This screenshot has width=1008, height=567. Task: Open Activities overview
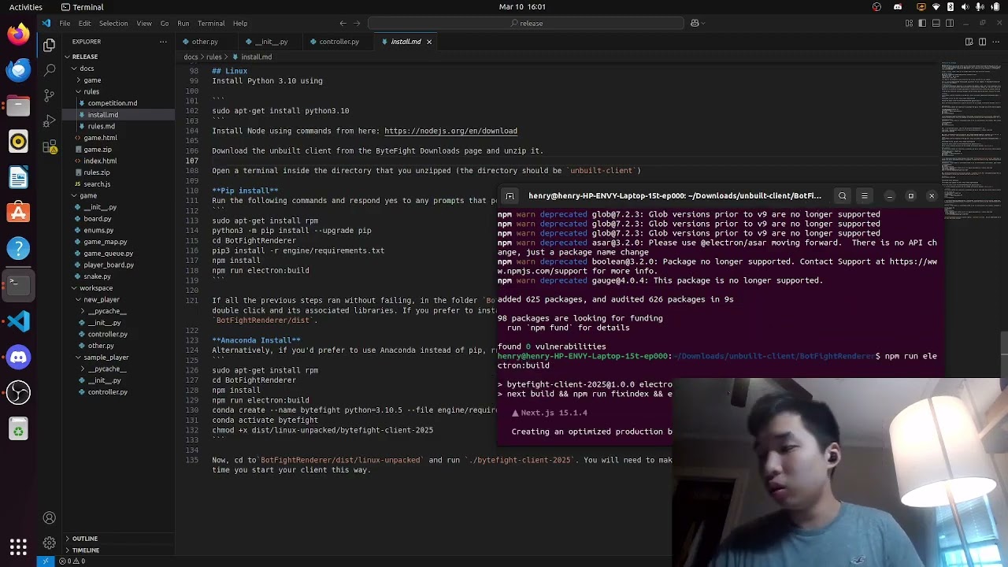[26, 7]
